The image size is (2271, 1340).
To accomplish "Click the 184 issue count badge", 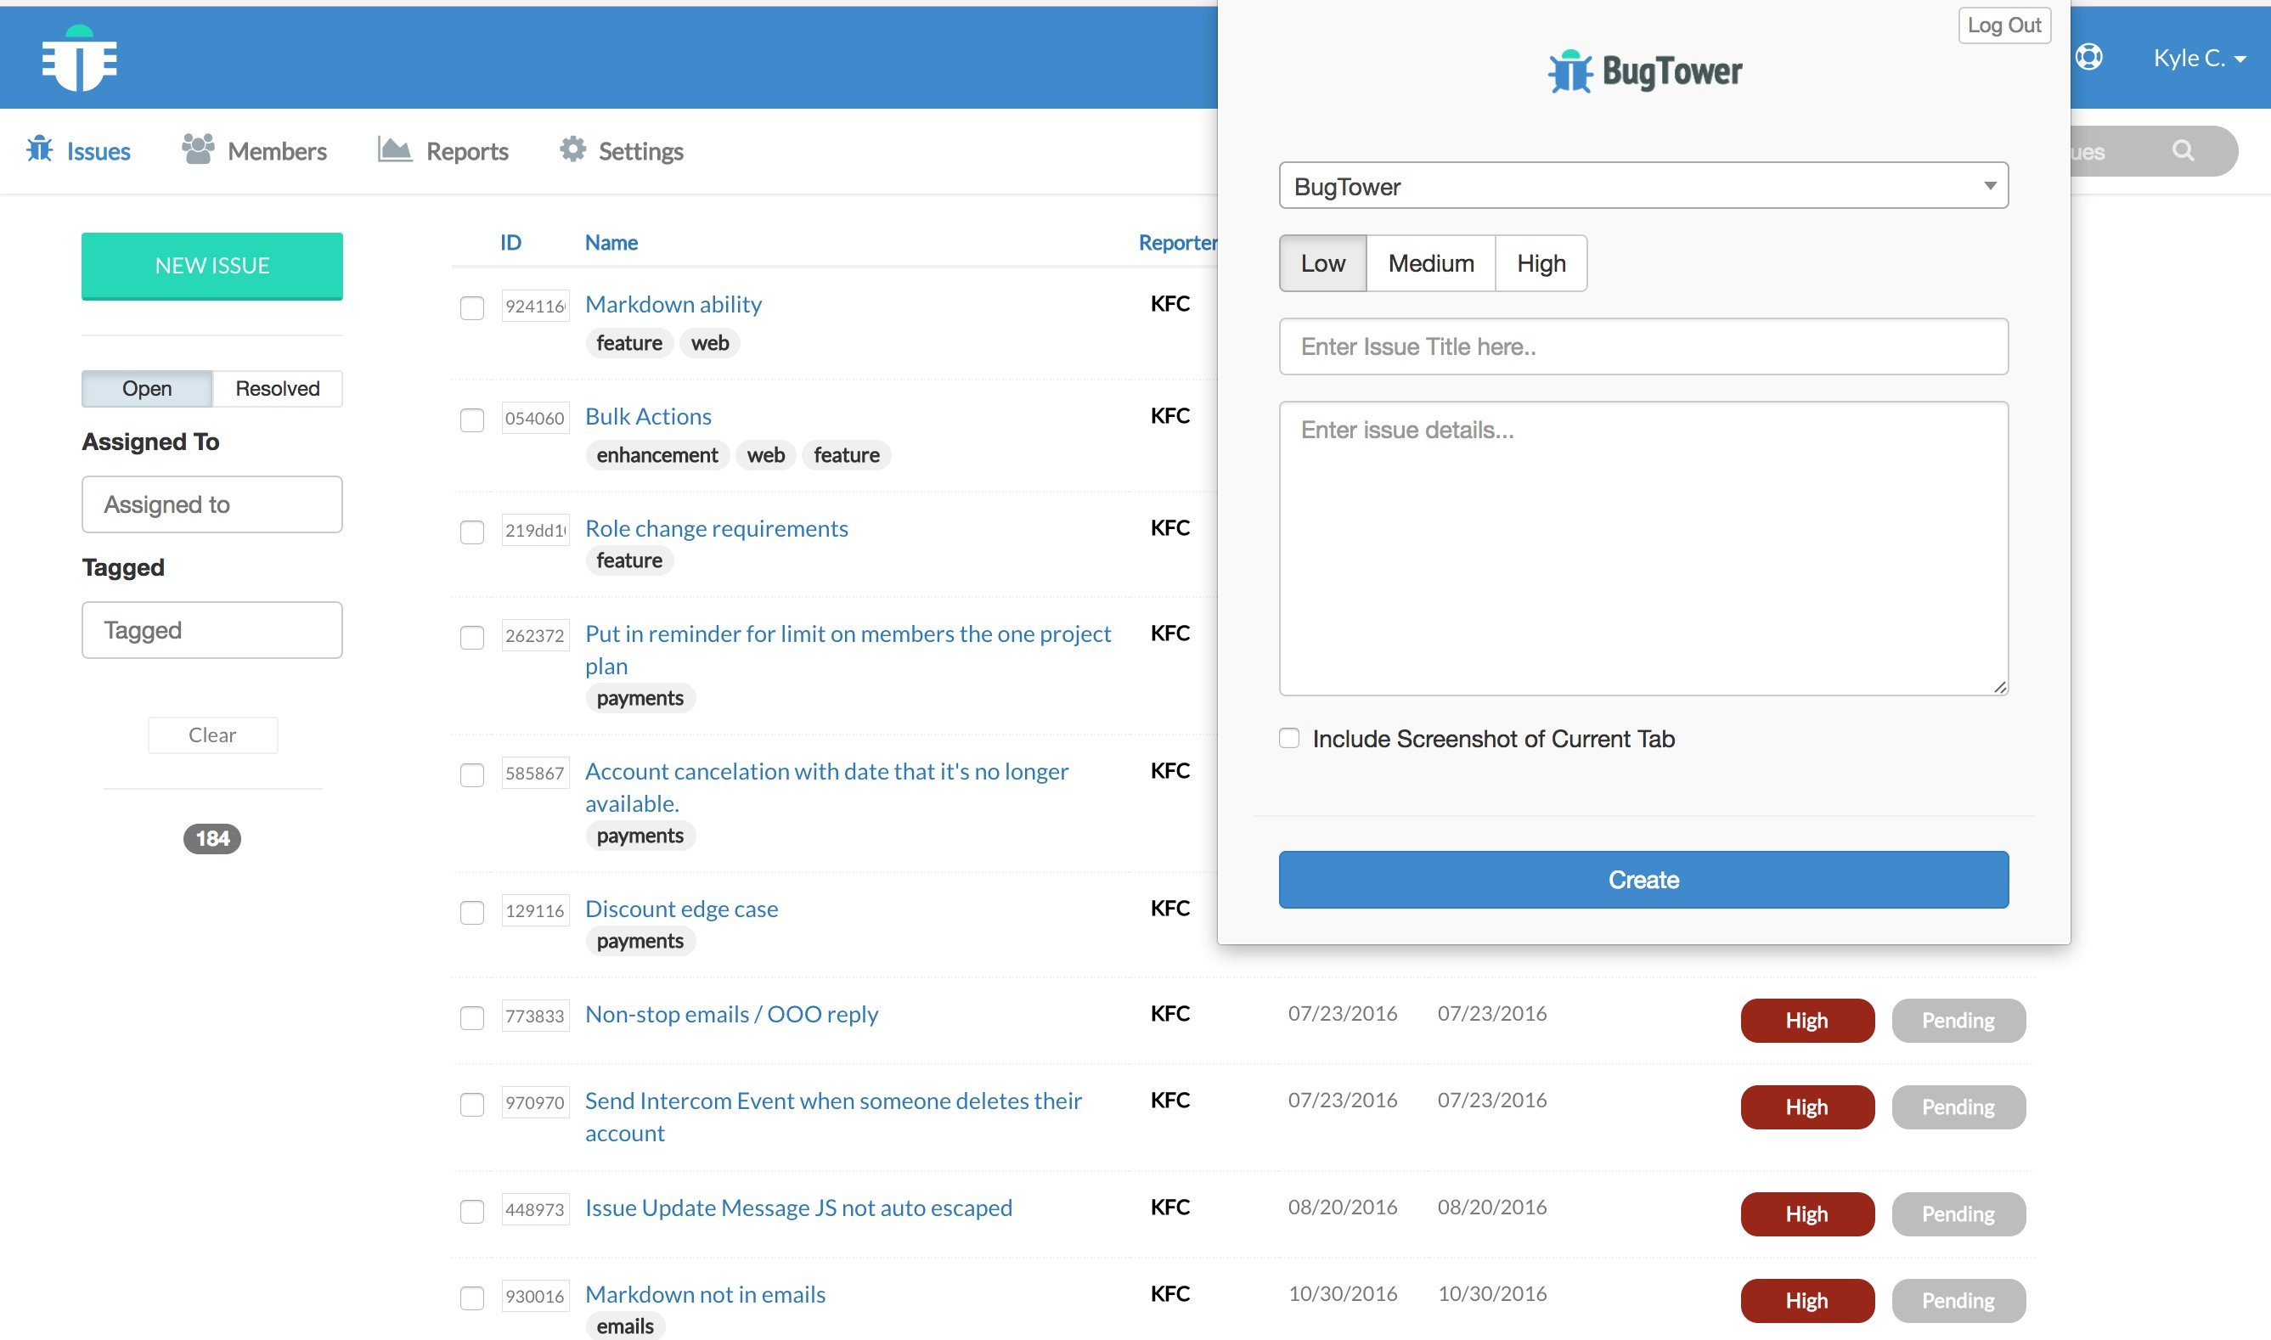I will click(x=212, y=838).
